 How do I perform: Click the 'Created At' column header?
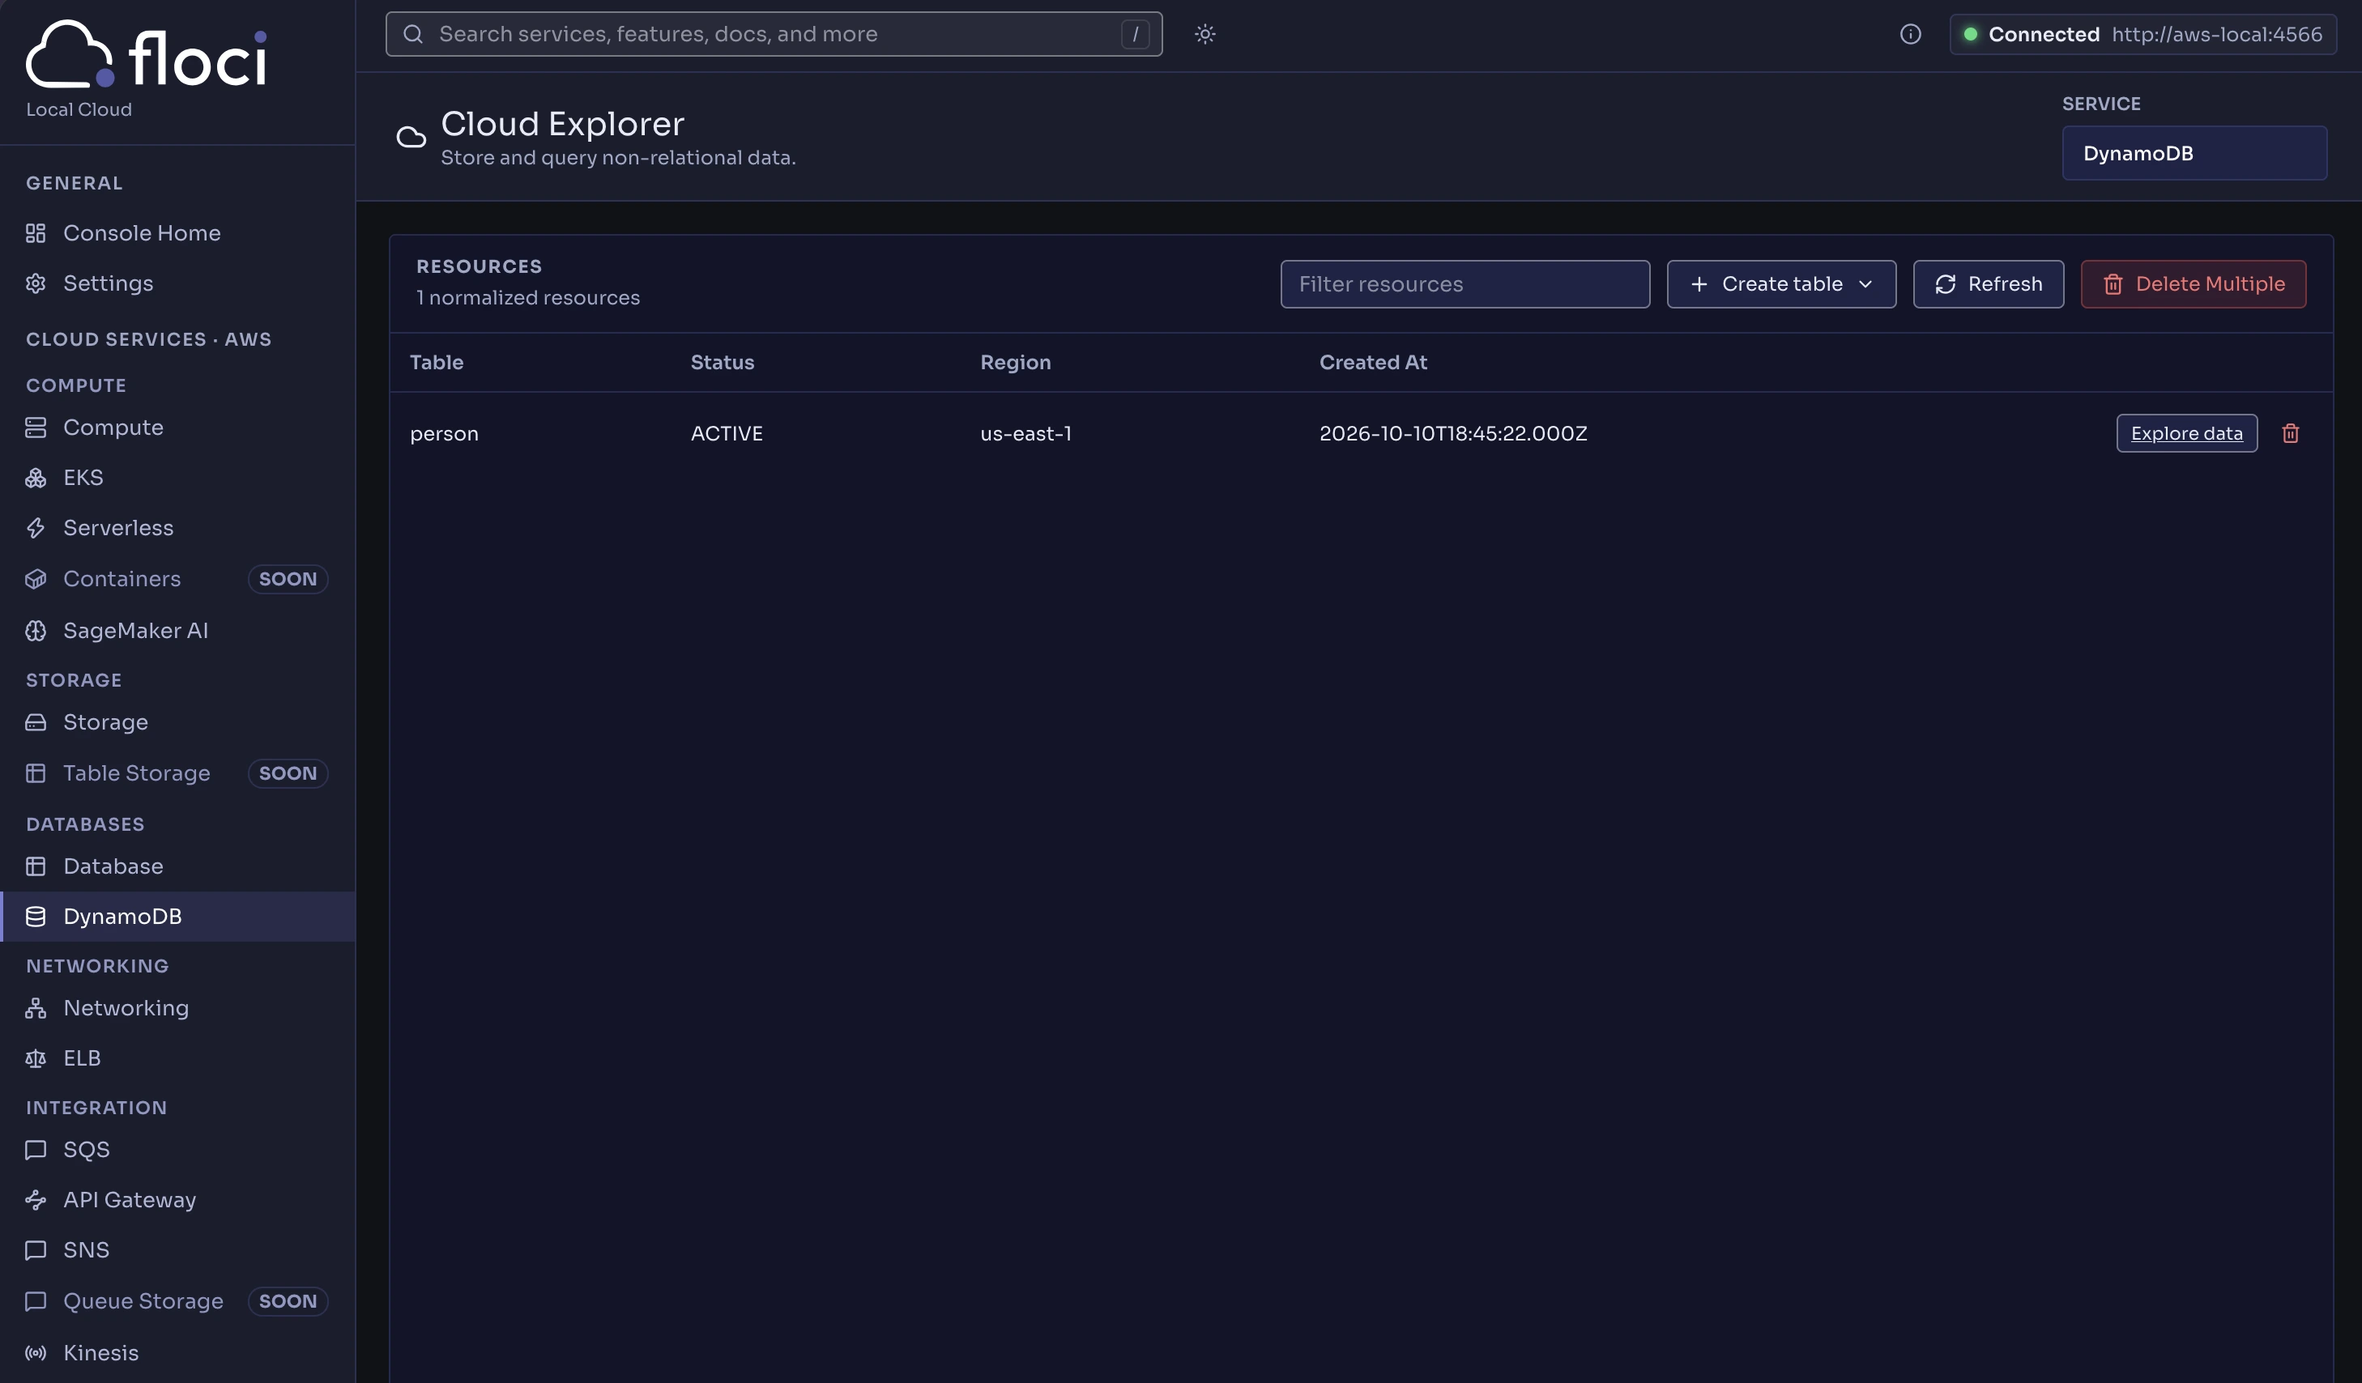pos(1373,363)
